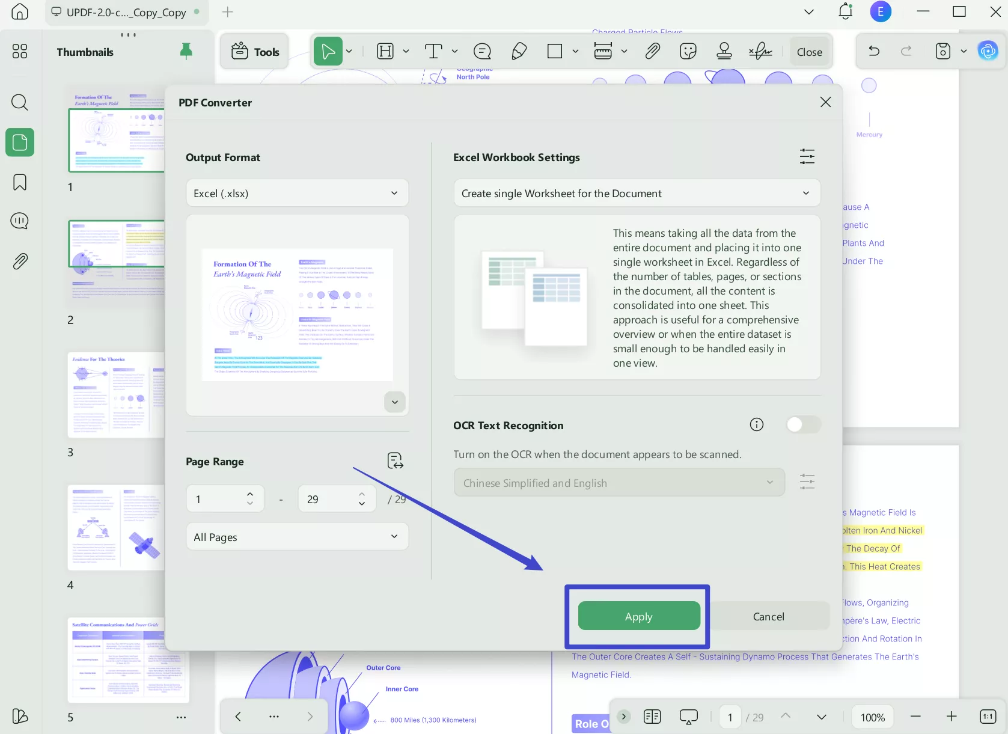
Task: Enable the OCR Text Recognition toggle
Action: coord(804,424)
